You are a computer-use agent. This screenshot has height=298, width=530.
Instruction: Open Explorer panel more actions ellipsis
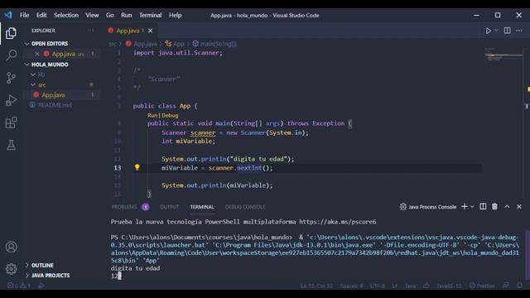pyautogui.click(x=90, y=30)
